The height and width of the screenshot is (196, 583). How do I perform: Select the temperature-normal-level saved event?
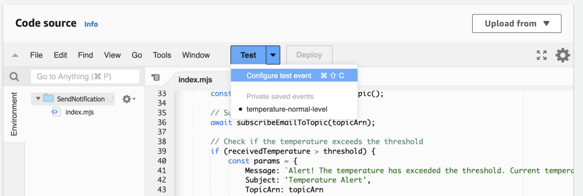[x=286, y=109]
